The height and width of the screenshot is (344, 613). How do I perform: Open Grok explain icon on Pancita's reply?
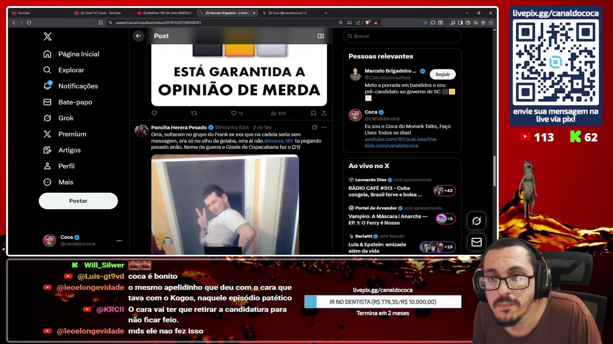(315, 127)
